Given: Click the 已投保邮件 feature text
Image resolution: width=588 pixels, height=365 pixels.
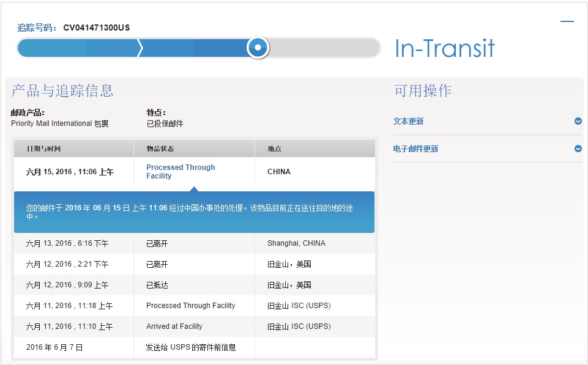Looking at the screenshot, I should tap(165, 124).
